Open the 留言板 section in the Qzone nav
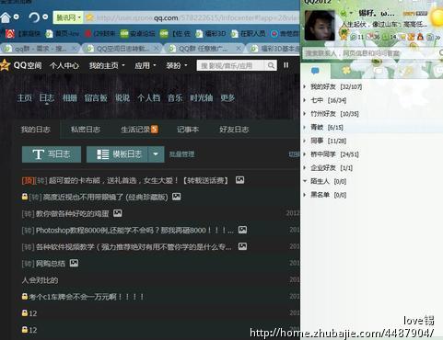Screen dimensions: 443x340 (96, 97)
